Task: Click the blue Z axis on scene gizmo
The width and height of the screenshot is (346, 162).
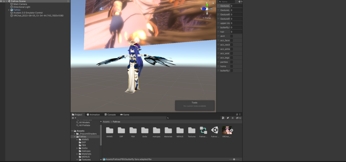Action: 204,9
